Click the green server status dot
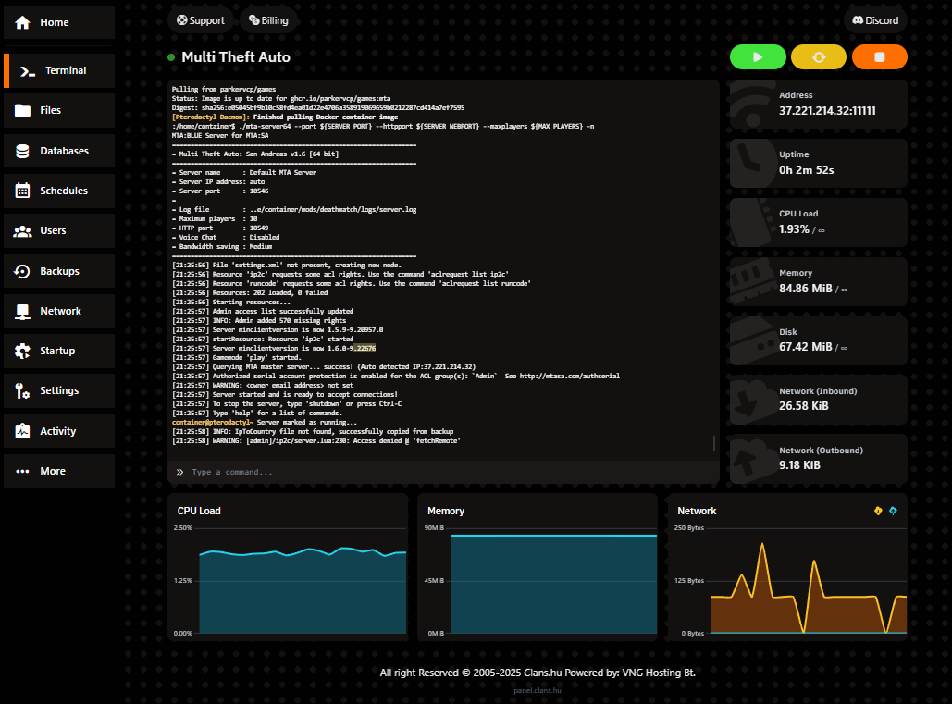Image resolution: width=952 pixels, height=704 pixels. (171, 57)
